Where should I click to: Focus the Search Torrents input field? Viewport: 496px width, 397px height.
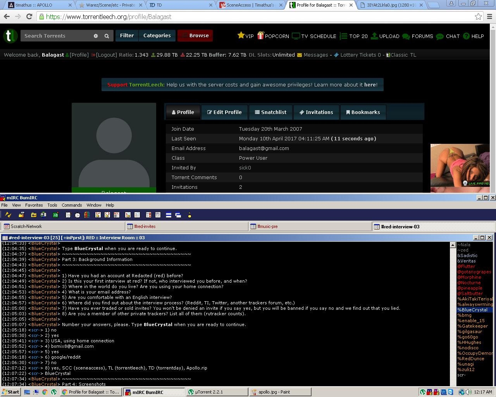coord(56,36)
